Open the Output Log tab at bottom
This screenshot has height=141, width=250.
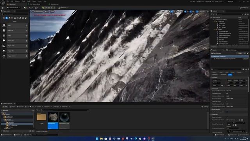point(18,135)
